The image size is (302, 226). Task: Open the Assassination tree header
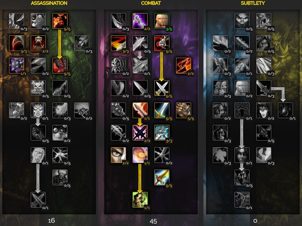49,3
